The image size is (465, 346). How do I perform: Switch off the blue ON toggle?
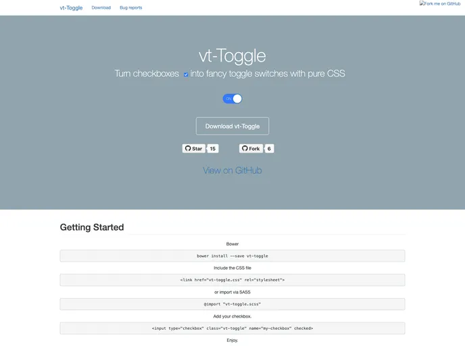pos(232,99)
